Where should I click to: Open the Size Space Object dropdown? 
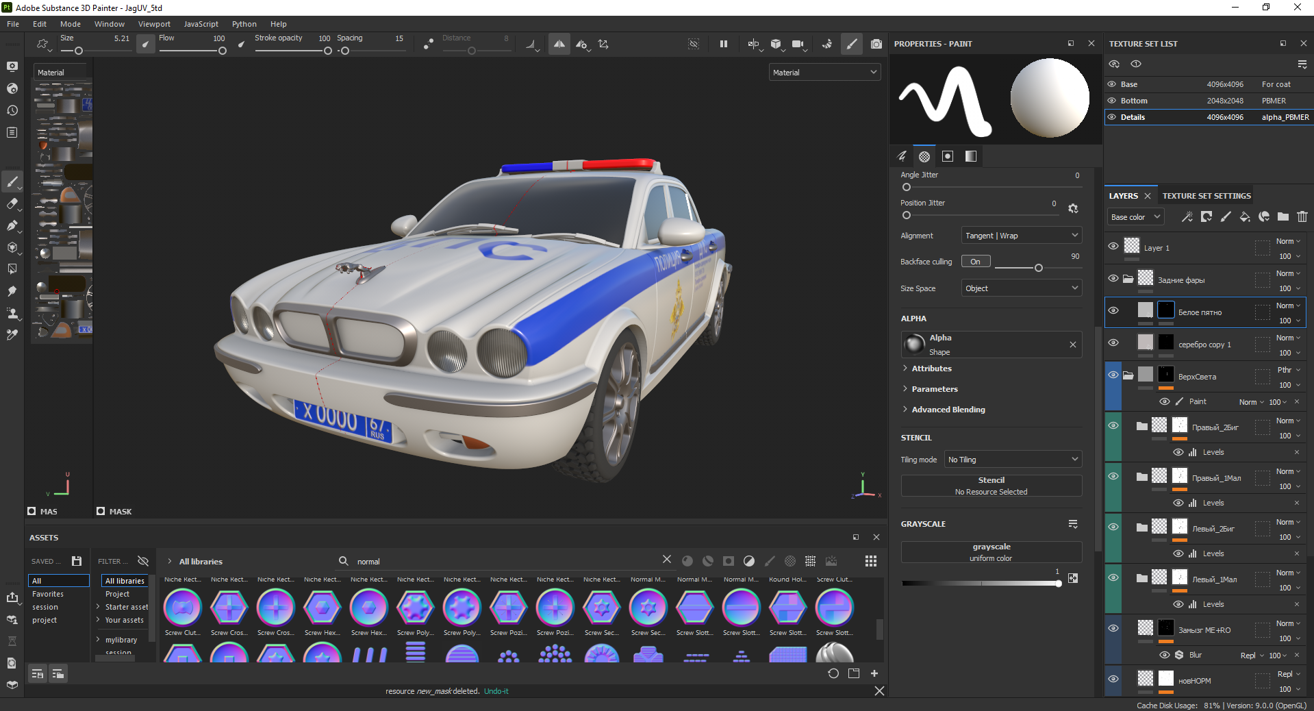1022,288
